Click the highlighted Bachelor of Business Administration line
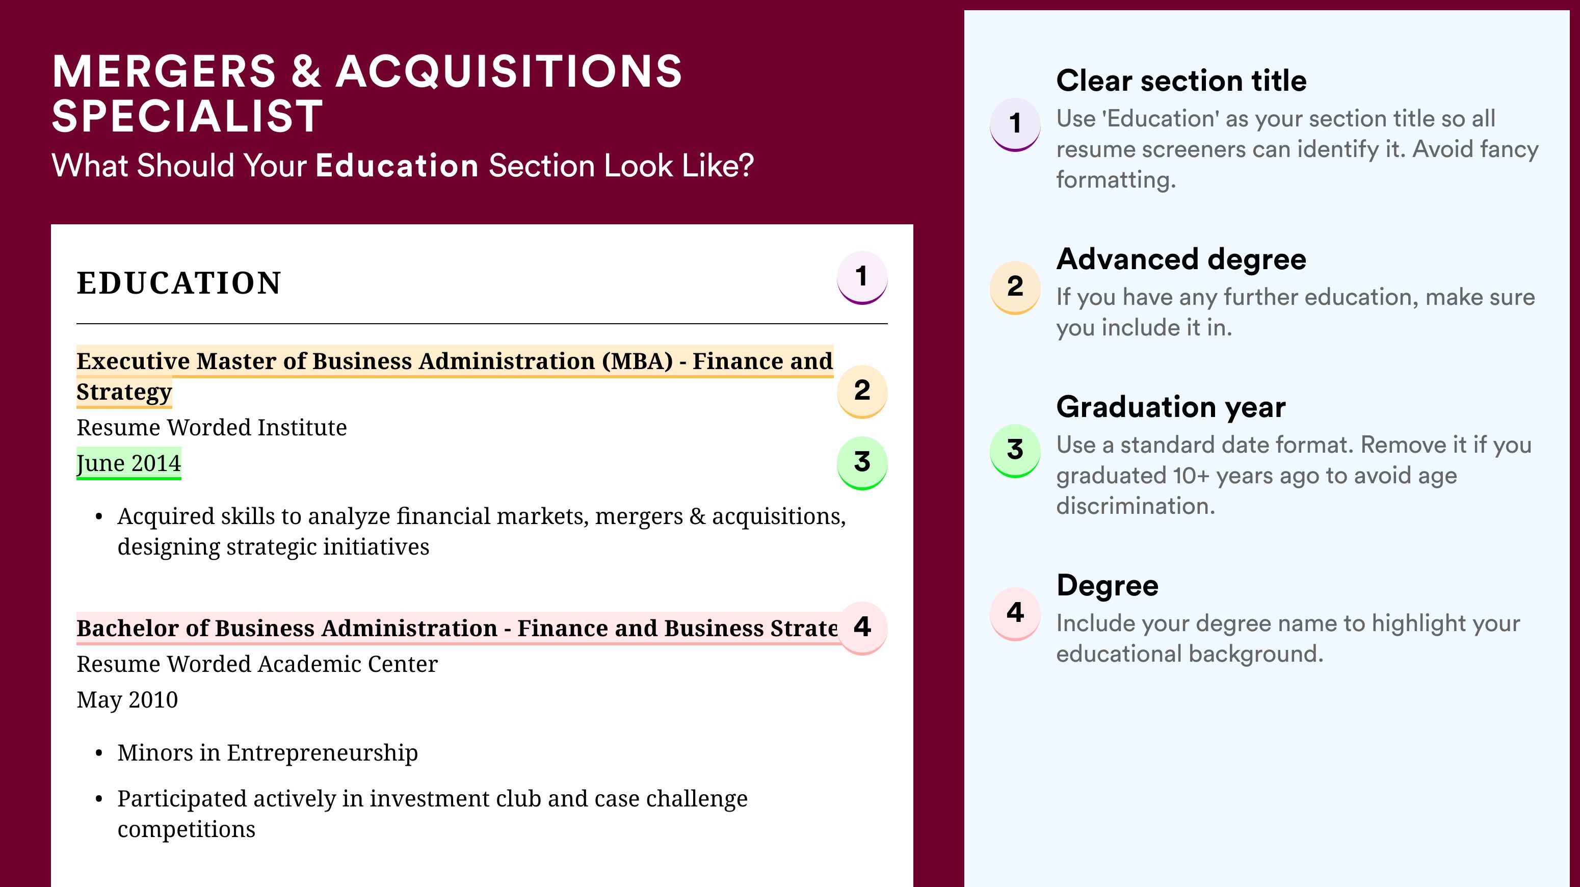Image resolution: width=1580 pixels, height=887 pixels. 457,628
